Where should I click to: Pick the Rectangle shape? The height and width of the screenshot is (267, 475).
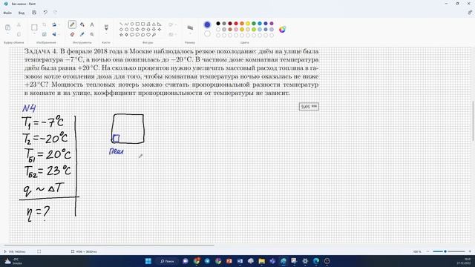click(x=137, y=24)
